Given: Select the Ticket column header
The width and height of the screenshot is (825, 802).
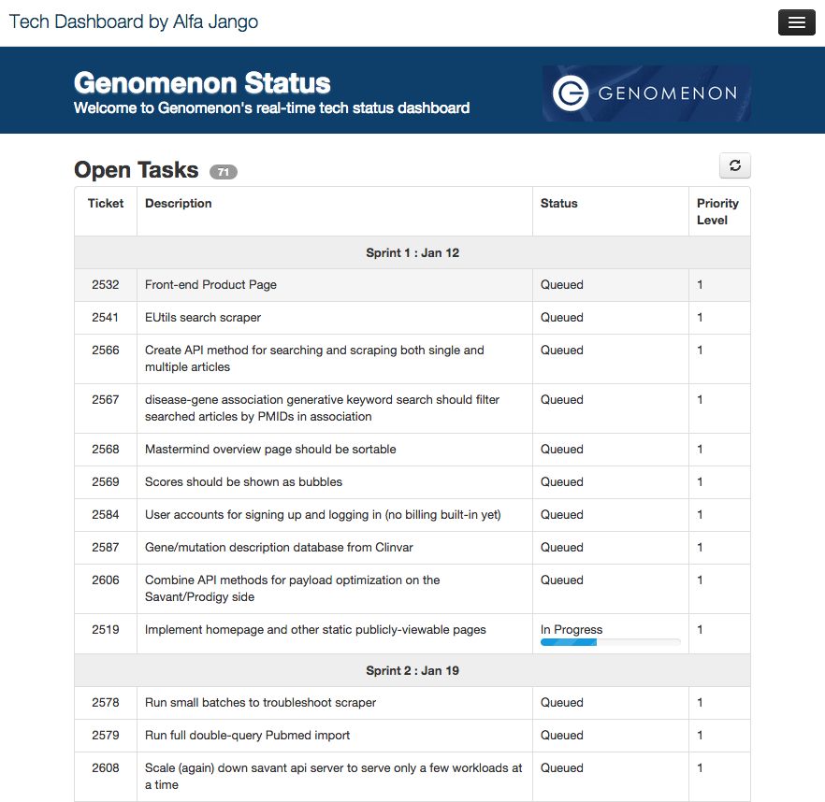Looking at the screenshot, I should coord(105,204).
